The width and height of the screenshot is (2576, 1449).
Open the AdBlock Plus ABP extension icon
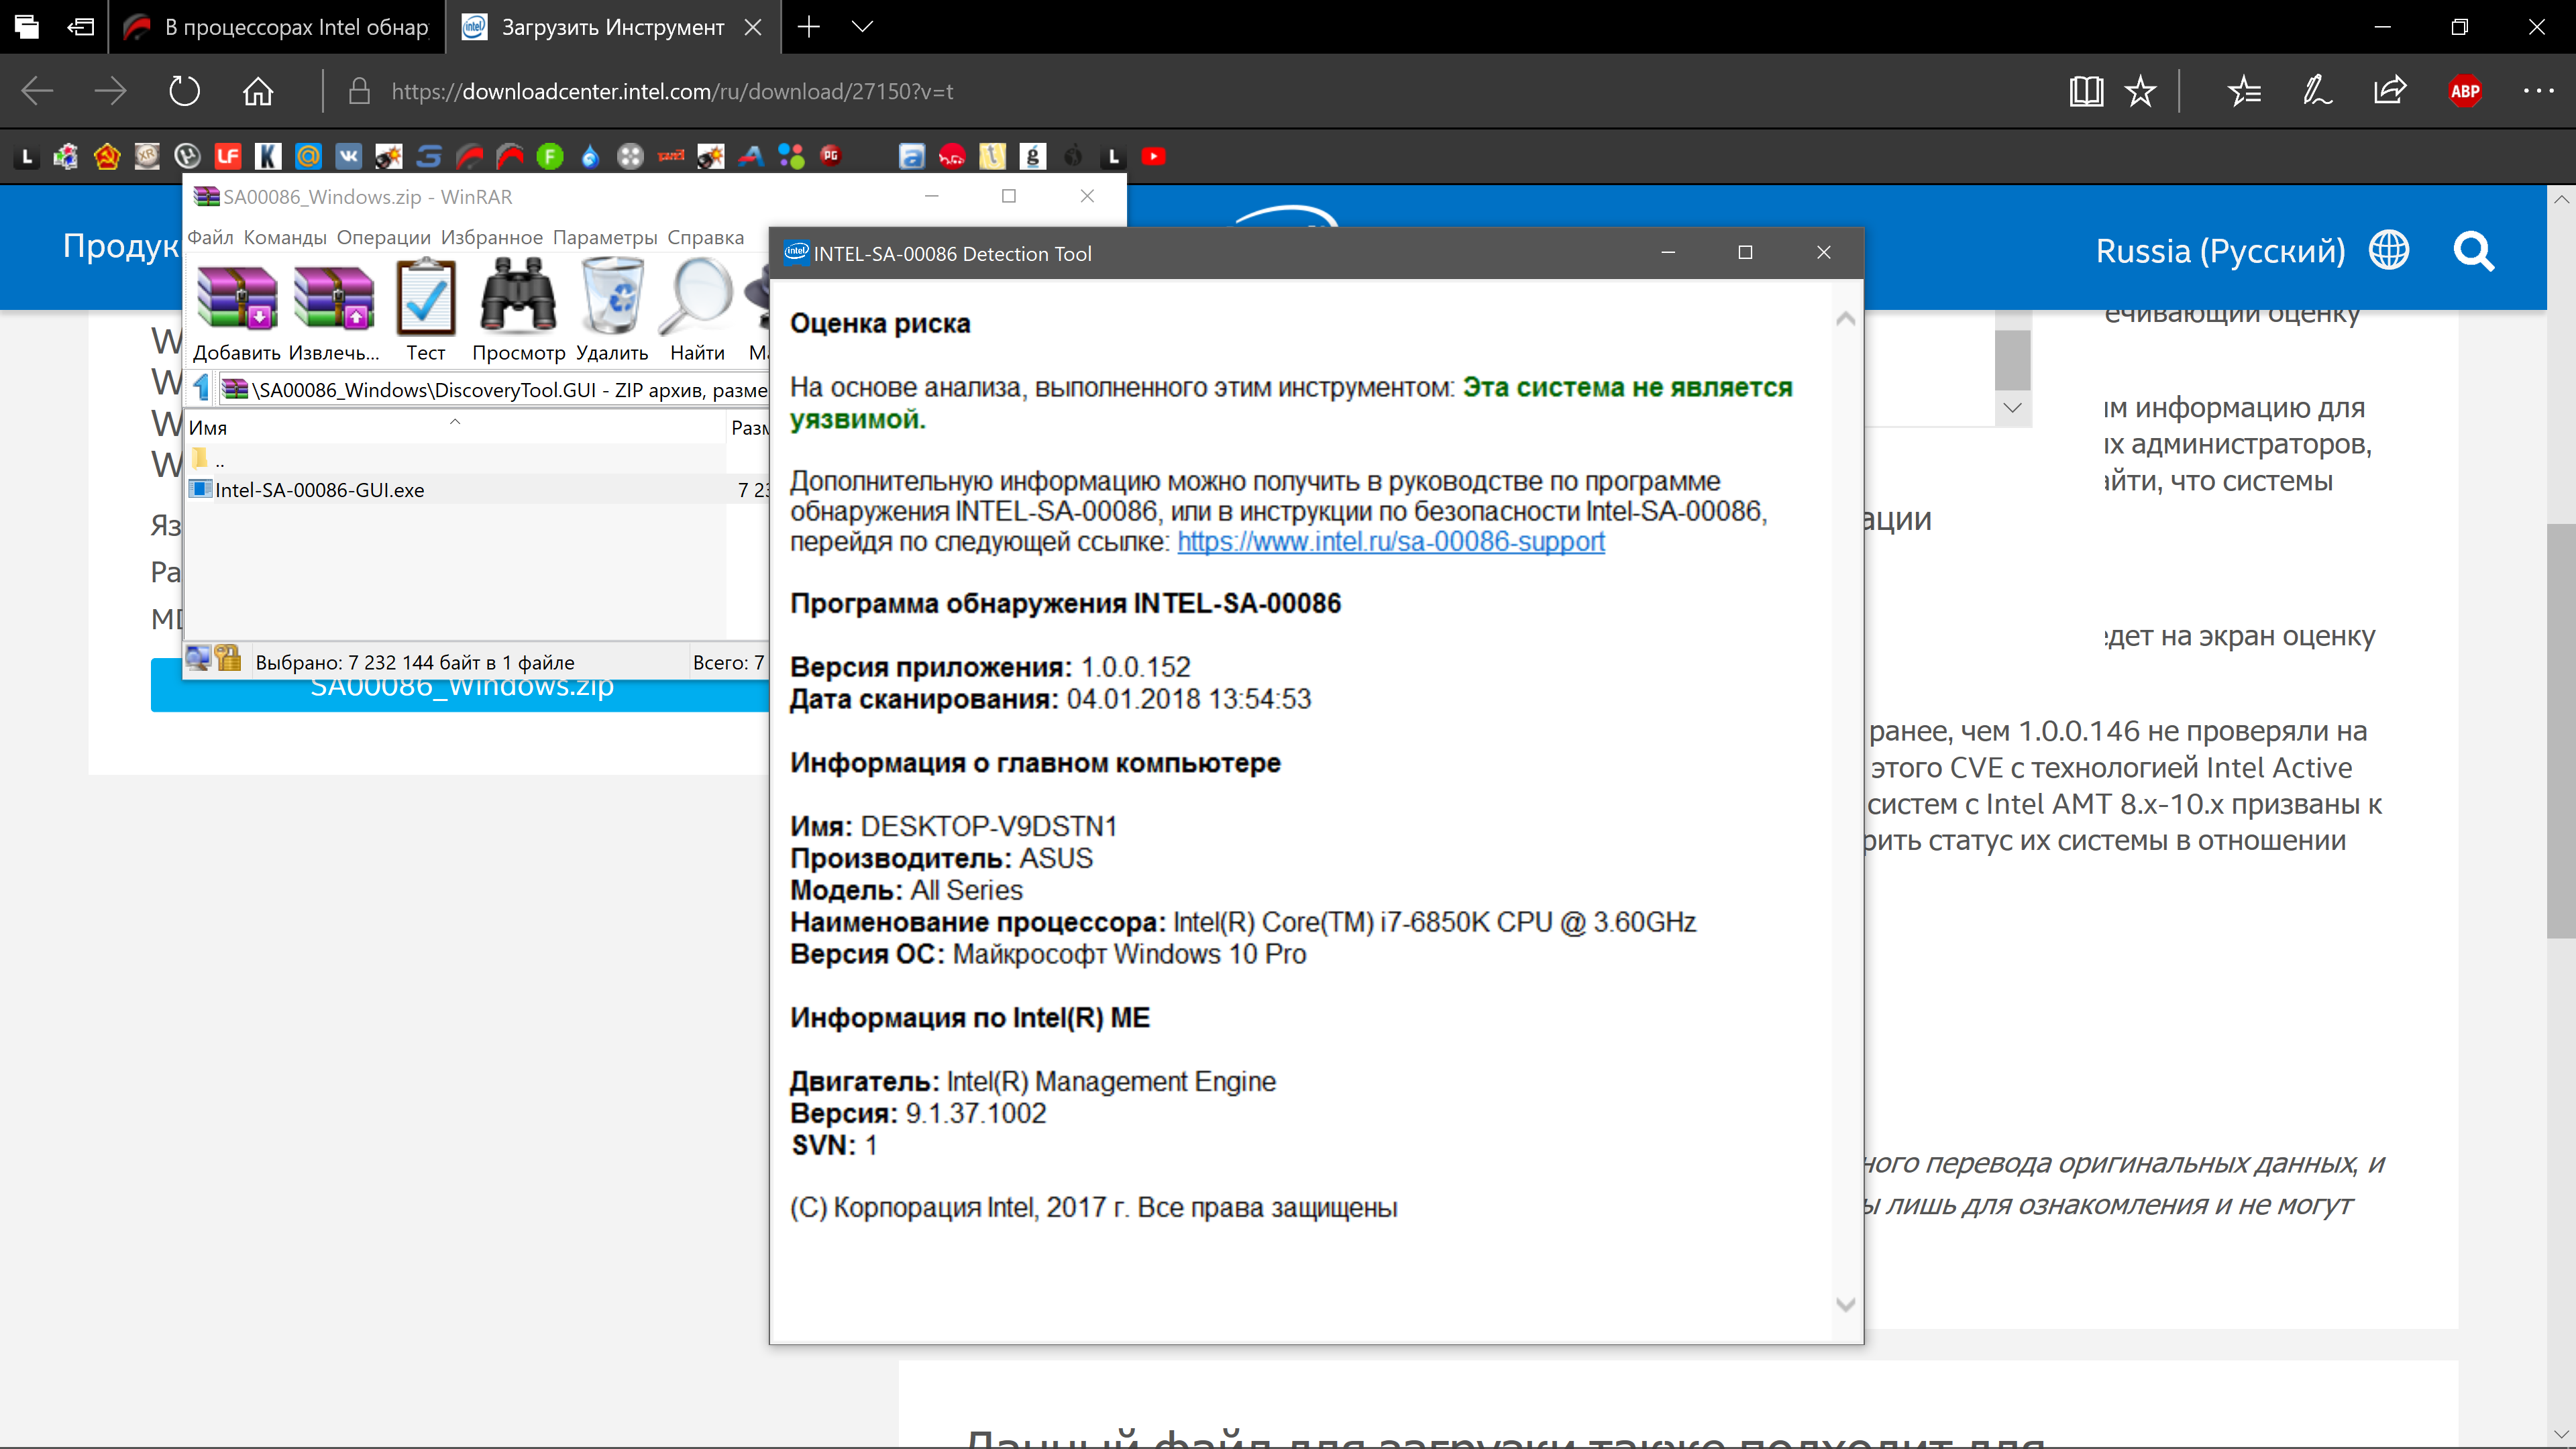pos(2465,92)
